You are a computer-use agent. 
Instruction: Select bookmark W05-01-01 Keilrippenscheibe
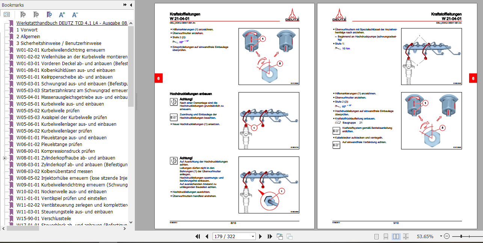(65, 77)
